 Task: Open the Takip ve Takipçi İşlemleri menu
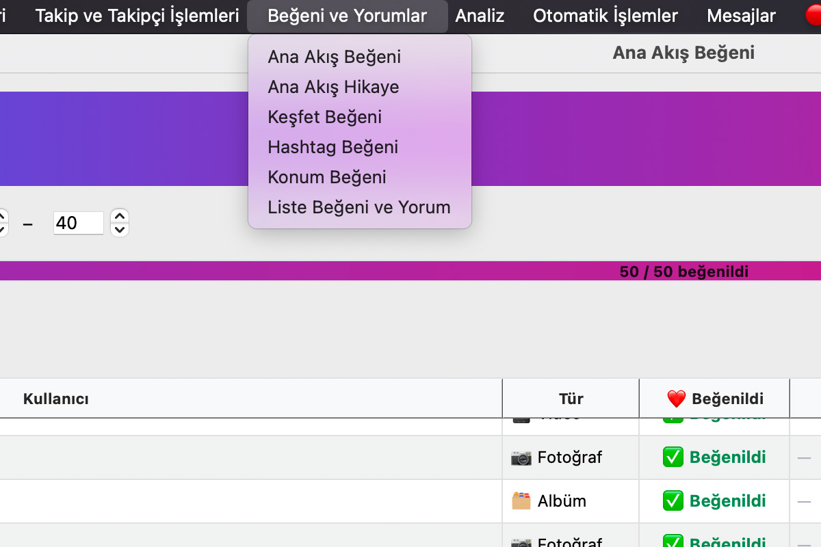[137, 16]
